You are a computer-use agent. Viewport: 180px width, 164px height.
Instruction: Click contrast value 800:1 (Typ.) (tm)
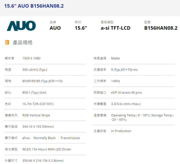pos(34,93)
